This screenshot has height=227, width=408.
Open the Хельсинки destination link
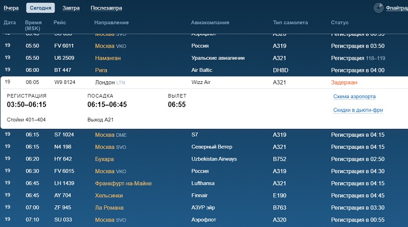pos(109,196)
